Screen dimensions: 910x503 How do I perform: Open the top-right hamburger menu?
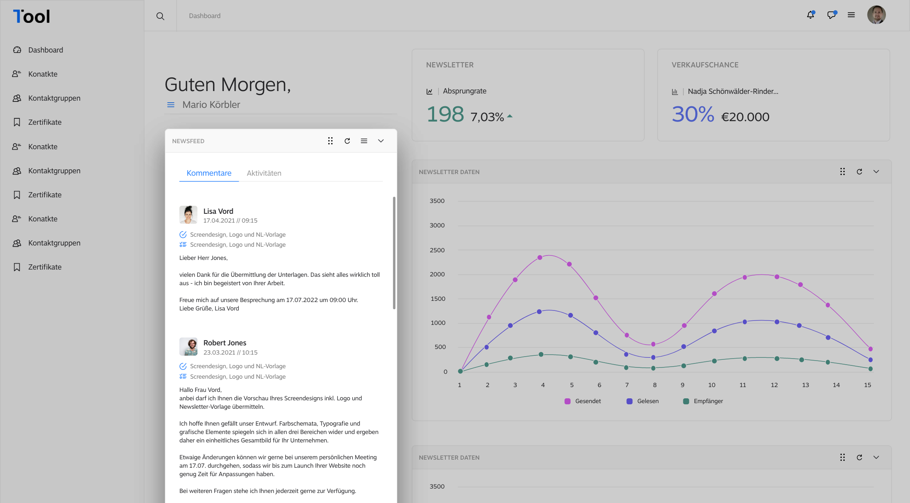(851, 15)
